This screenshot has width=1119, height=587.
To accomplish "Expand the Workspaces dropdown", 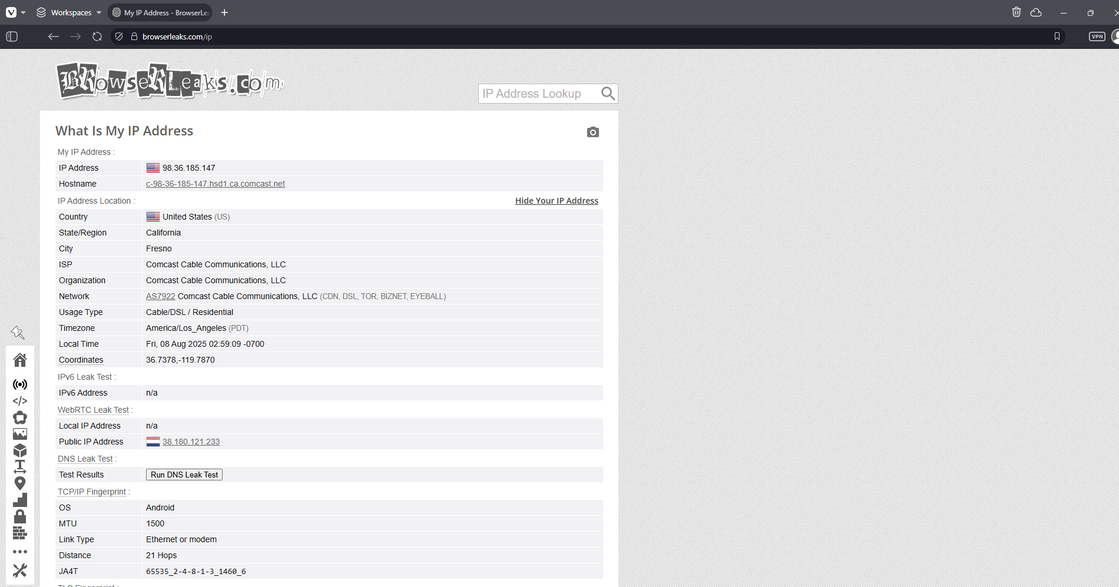I will click(x=69, y=12).
